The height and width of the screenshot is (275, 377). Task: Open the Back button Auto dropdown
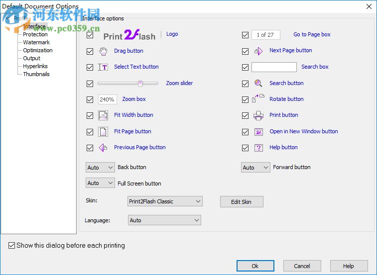pyautogui.click(x=100, y=168)
